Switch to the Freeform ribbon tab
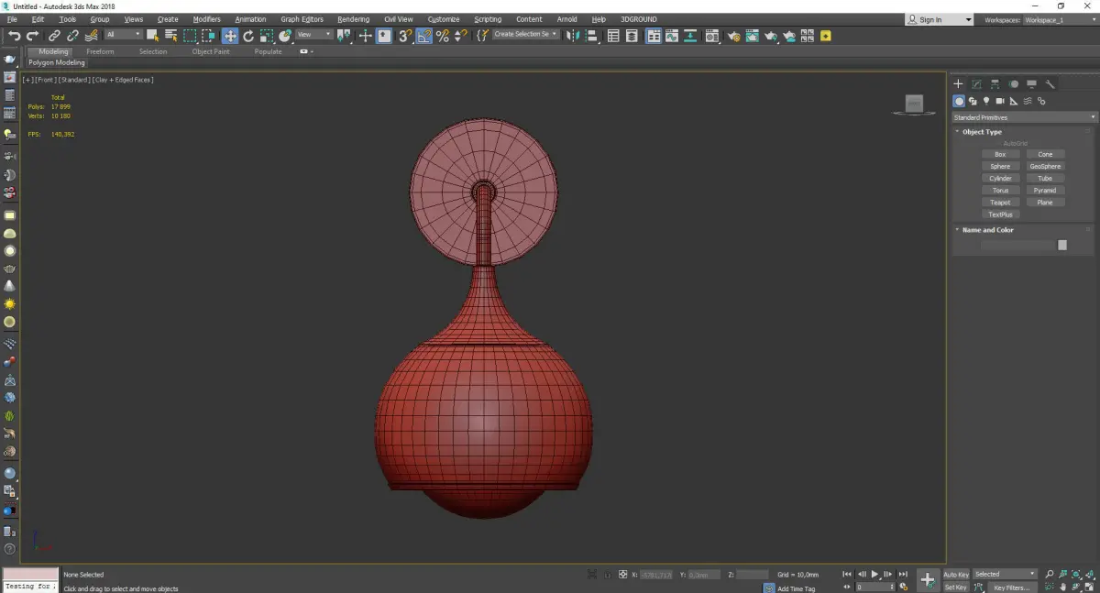 pos(100,51)
